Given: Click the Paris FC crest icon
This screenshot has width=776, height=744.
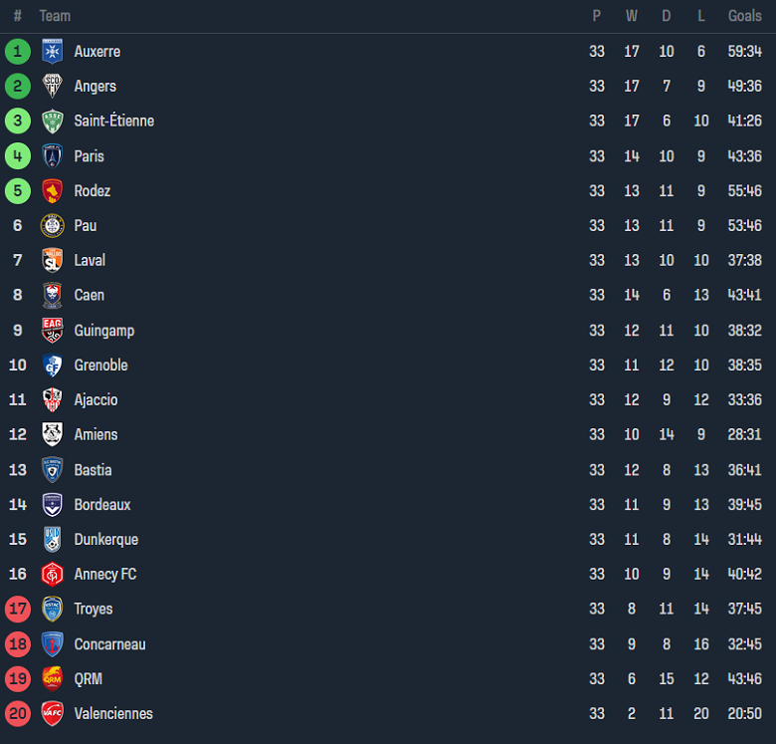Looking at the screenshot, I should pos(52,156).
